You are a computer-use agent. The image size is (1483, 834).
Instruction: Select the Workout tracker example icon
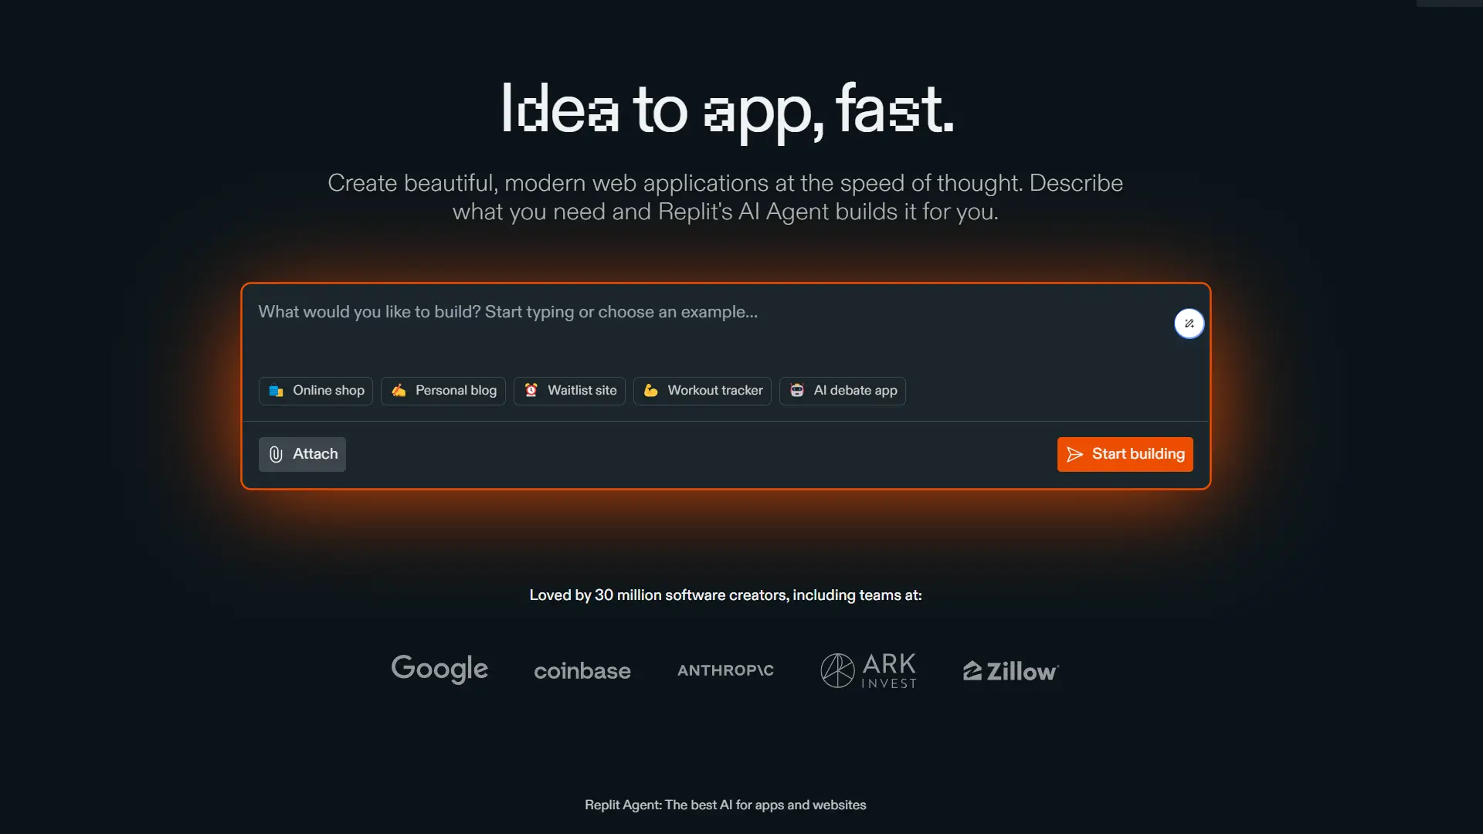click(x=650, y=390)
